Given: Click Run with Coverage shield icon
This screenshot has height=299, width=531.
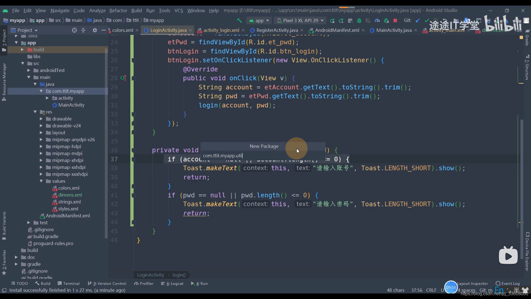Looking at the screenshot, I should coord(368,20).
